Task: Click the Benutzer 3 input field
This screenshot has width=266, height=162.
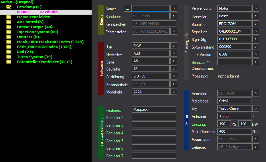Action: click(154, 125)
